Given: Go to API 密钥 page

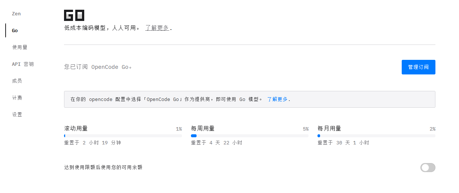Looking at the screenshot, I should [23, 64].
